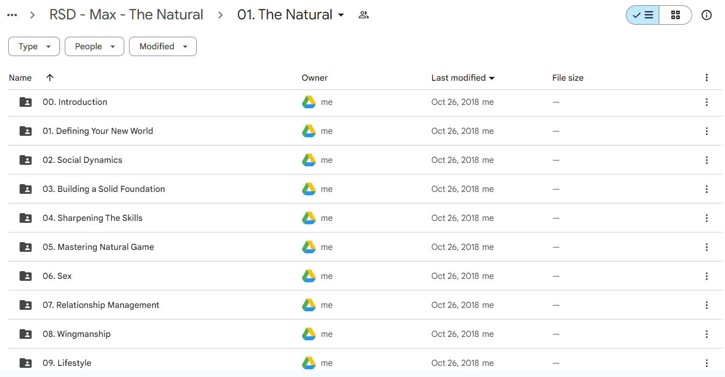Select the 07. Relationship Management name
The height and width of the screenshot is (377, 725).
(101, 305)
